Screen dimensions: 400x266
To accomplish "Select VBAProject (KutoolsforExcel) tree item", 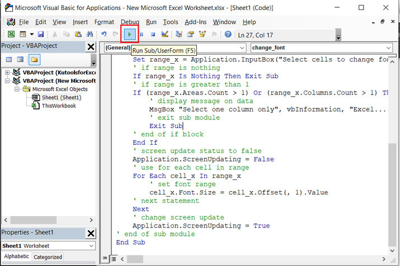I will click(x=59, y=73).
